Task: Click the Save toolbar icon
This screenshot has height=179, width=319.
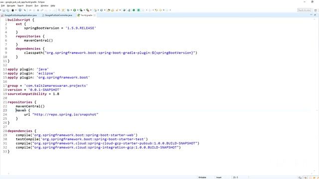Action: pyautogui.click(x=4, y=10)
